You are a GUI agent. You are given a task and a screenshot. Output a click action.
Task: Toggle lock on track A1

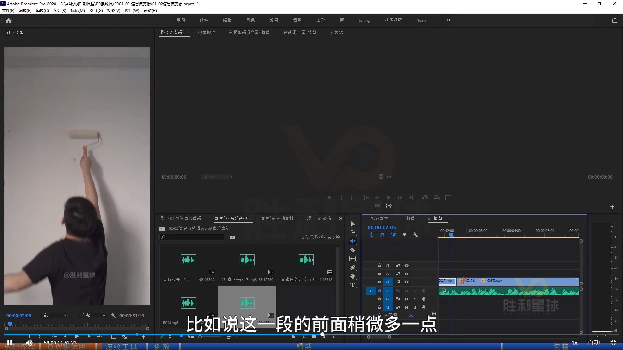tap(379, 291)
